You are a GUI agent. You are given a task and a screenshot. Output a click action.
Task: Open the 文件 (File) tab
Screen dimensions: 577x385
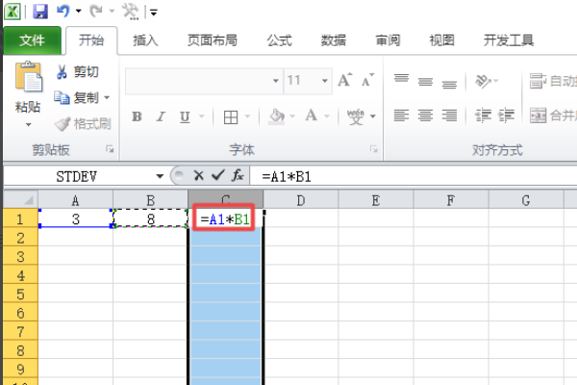(x=32, y=40)
